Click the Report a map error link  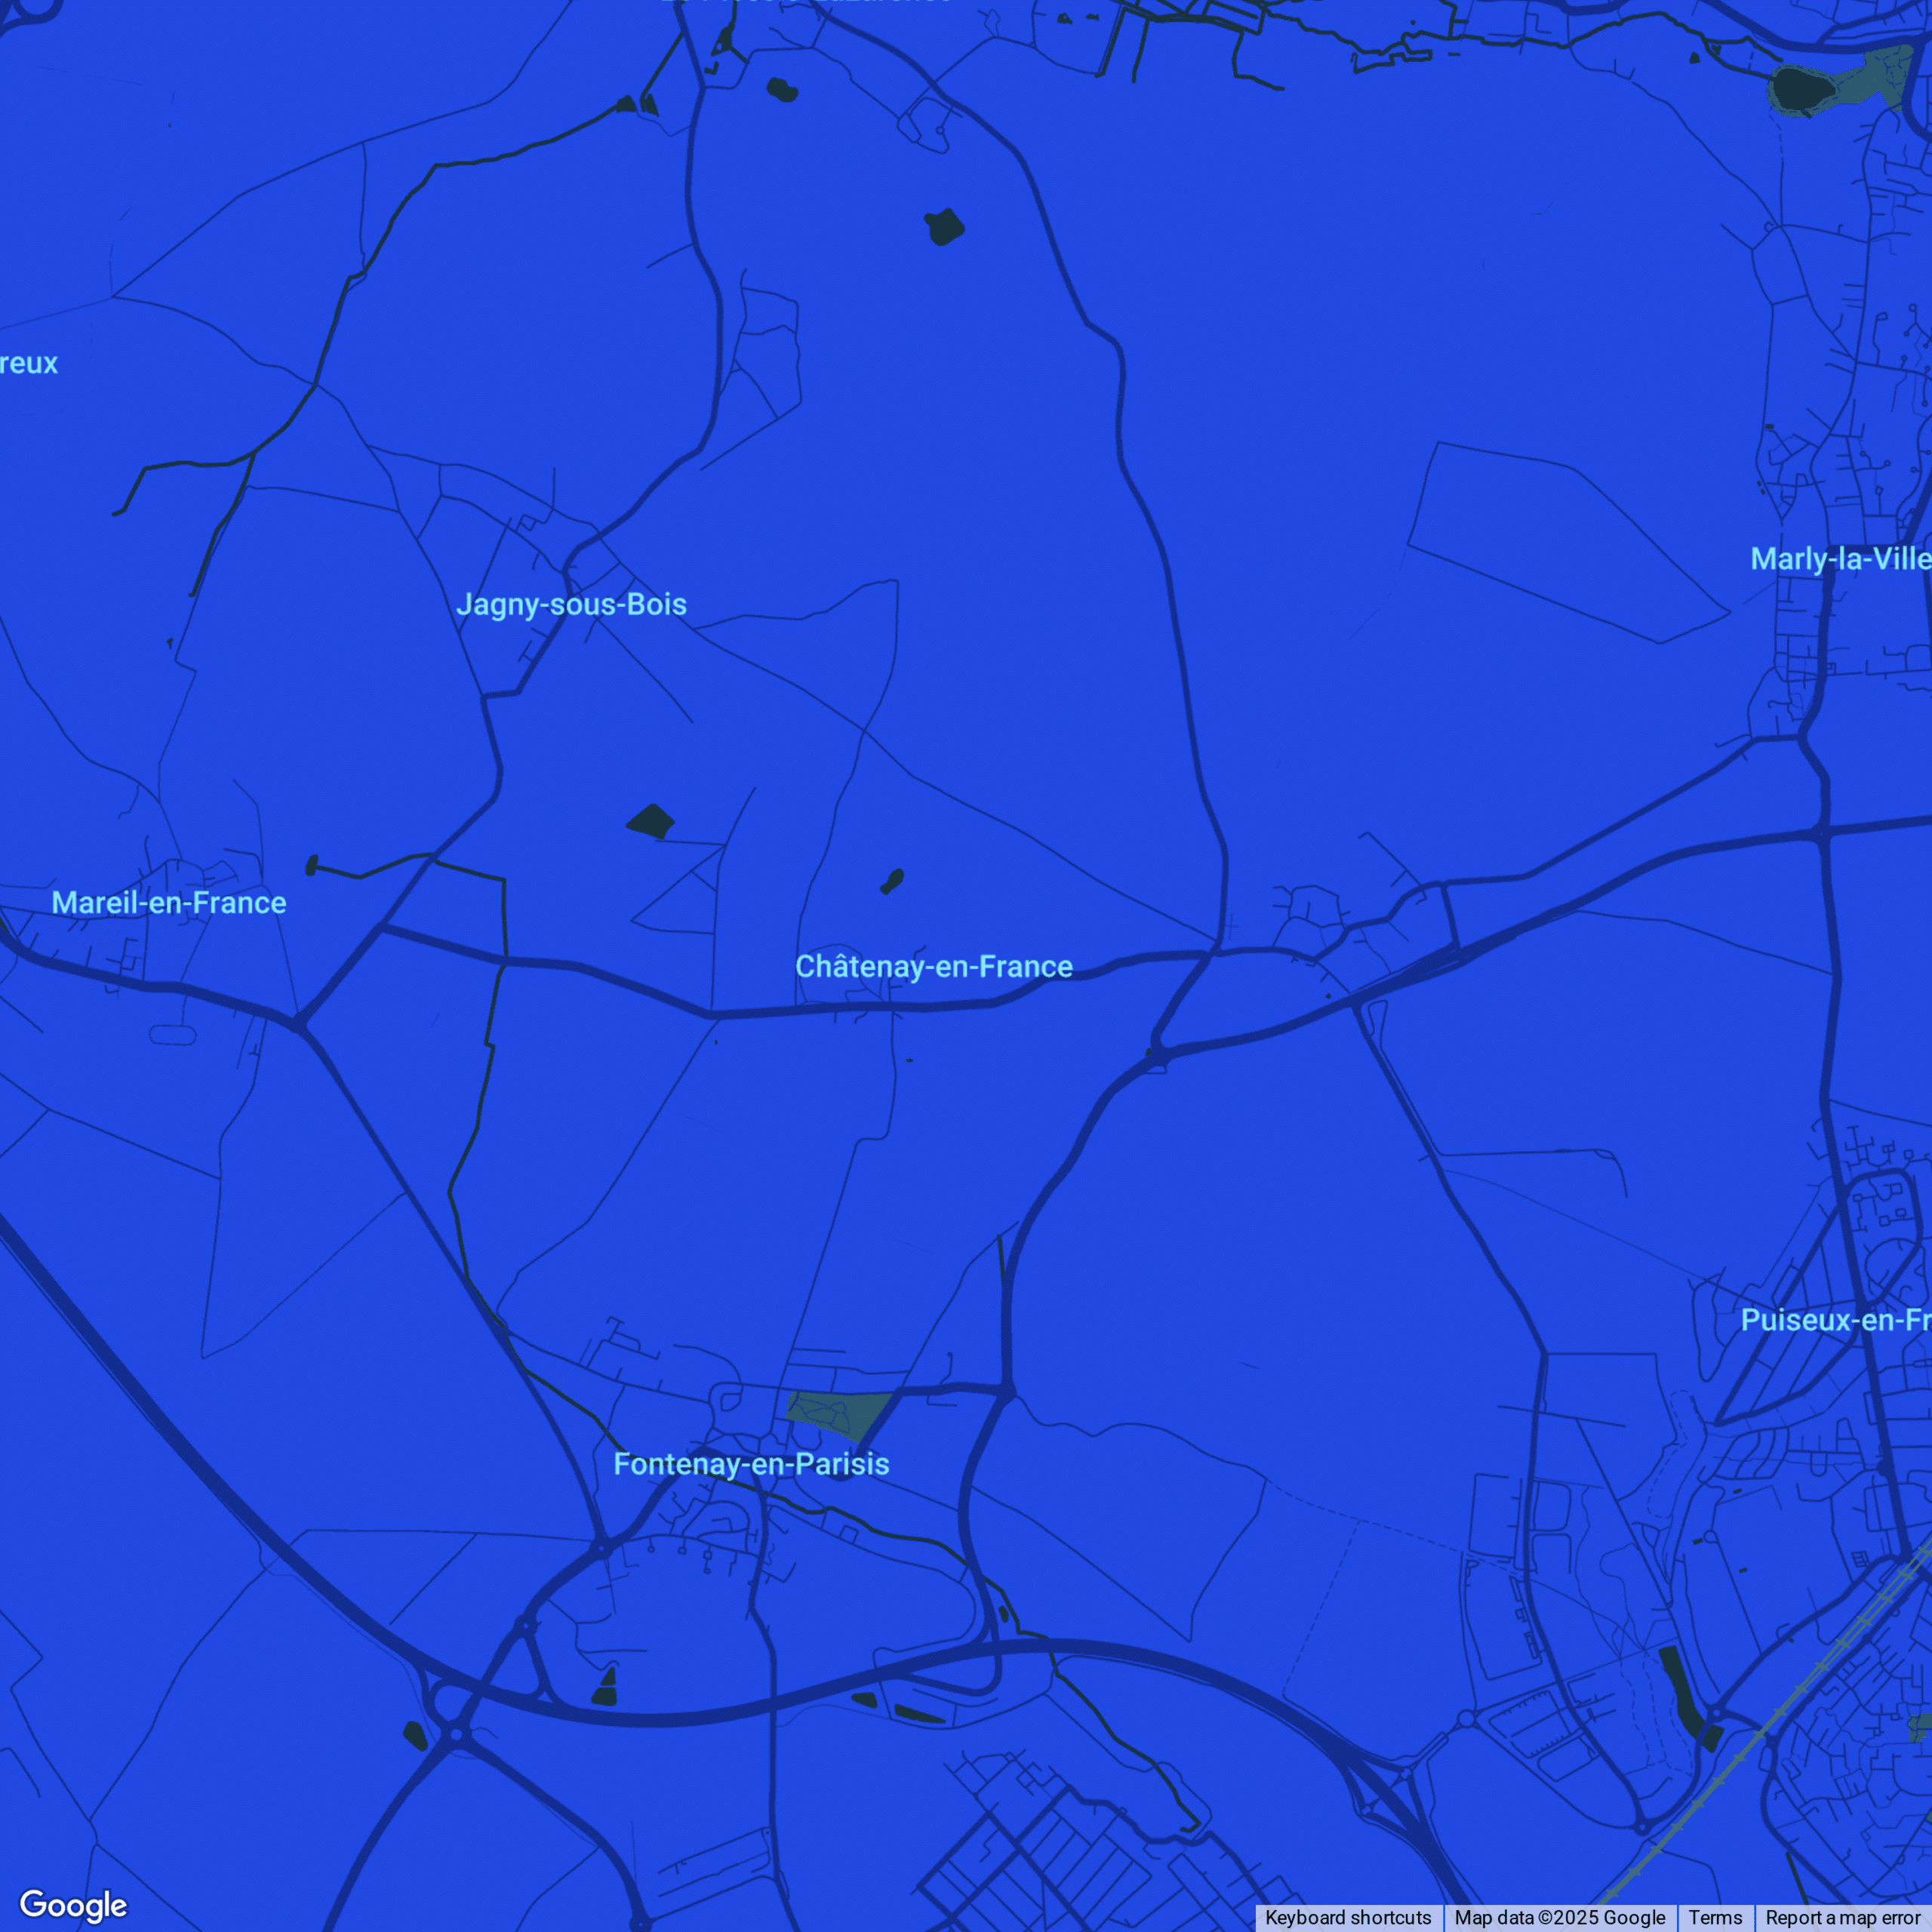(x=1843, y=1917)
